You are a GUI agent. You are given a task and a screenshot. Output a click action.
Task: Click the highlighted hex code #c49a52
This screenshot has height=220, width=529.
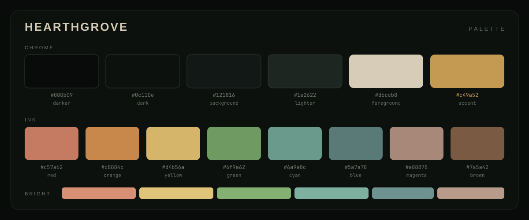[467, 95]
